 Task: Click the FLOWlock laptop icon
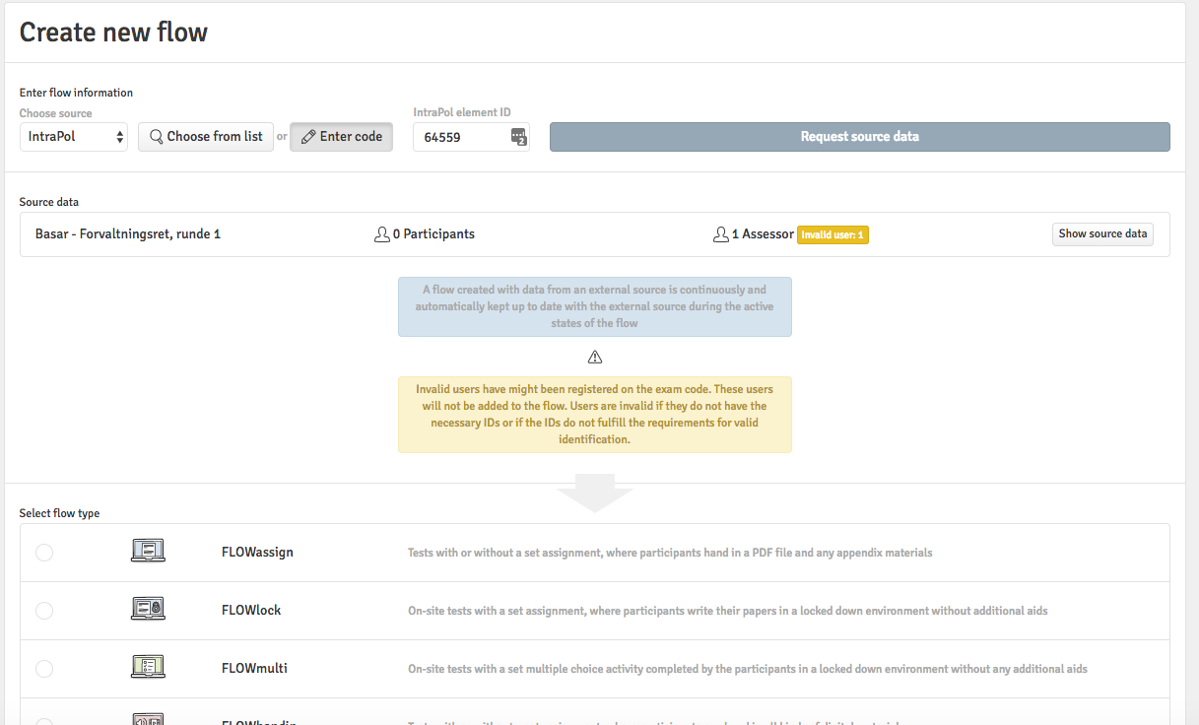(x=148, y=610)
